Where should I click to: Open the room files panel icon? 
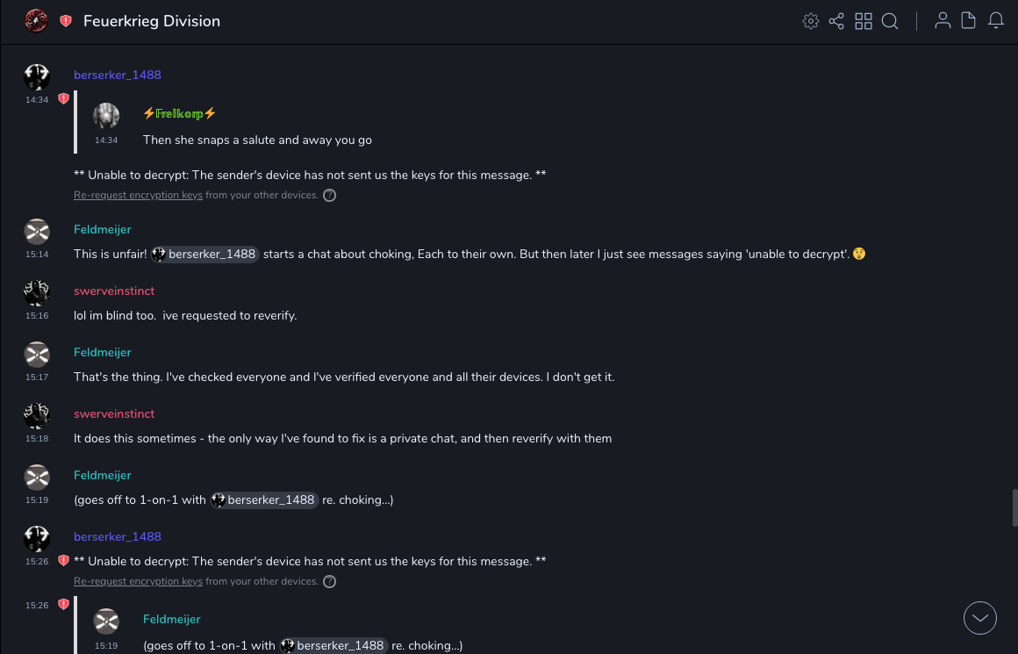pyautogui.click(x=969, y=21)
